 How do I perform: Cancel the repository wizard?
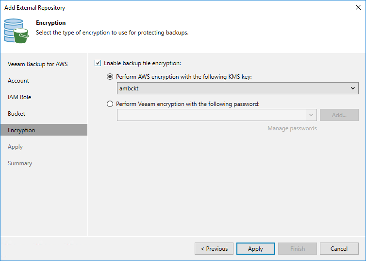pyautogui.click(x=339, y=249)
